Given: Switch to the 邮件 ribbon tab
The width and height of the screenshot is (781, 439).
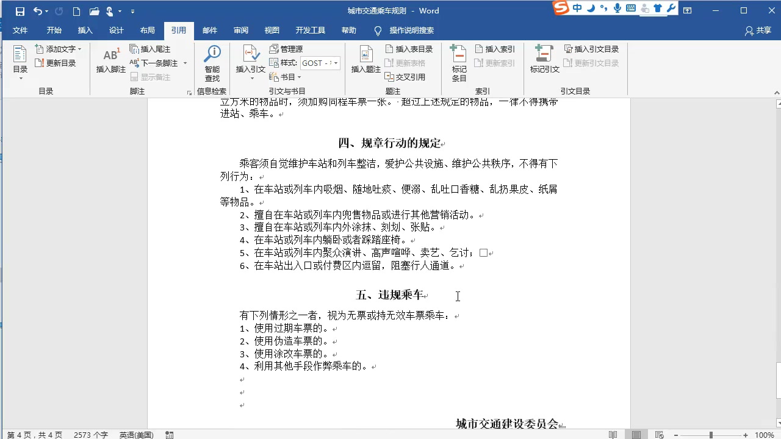Looking at the screenshot, I should [210, 30].
